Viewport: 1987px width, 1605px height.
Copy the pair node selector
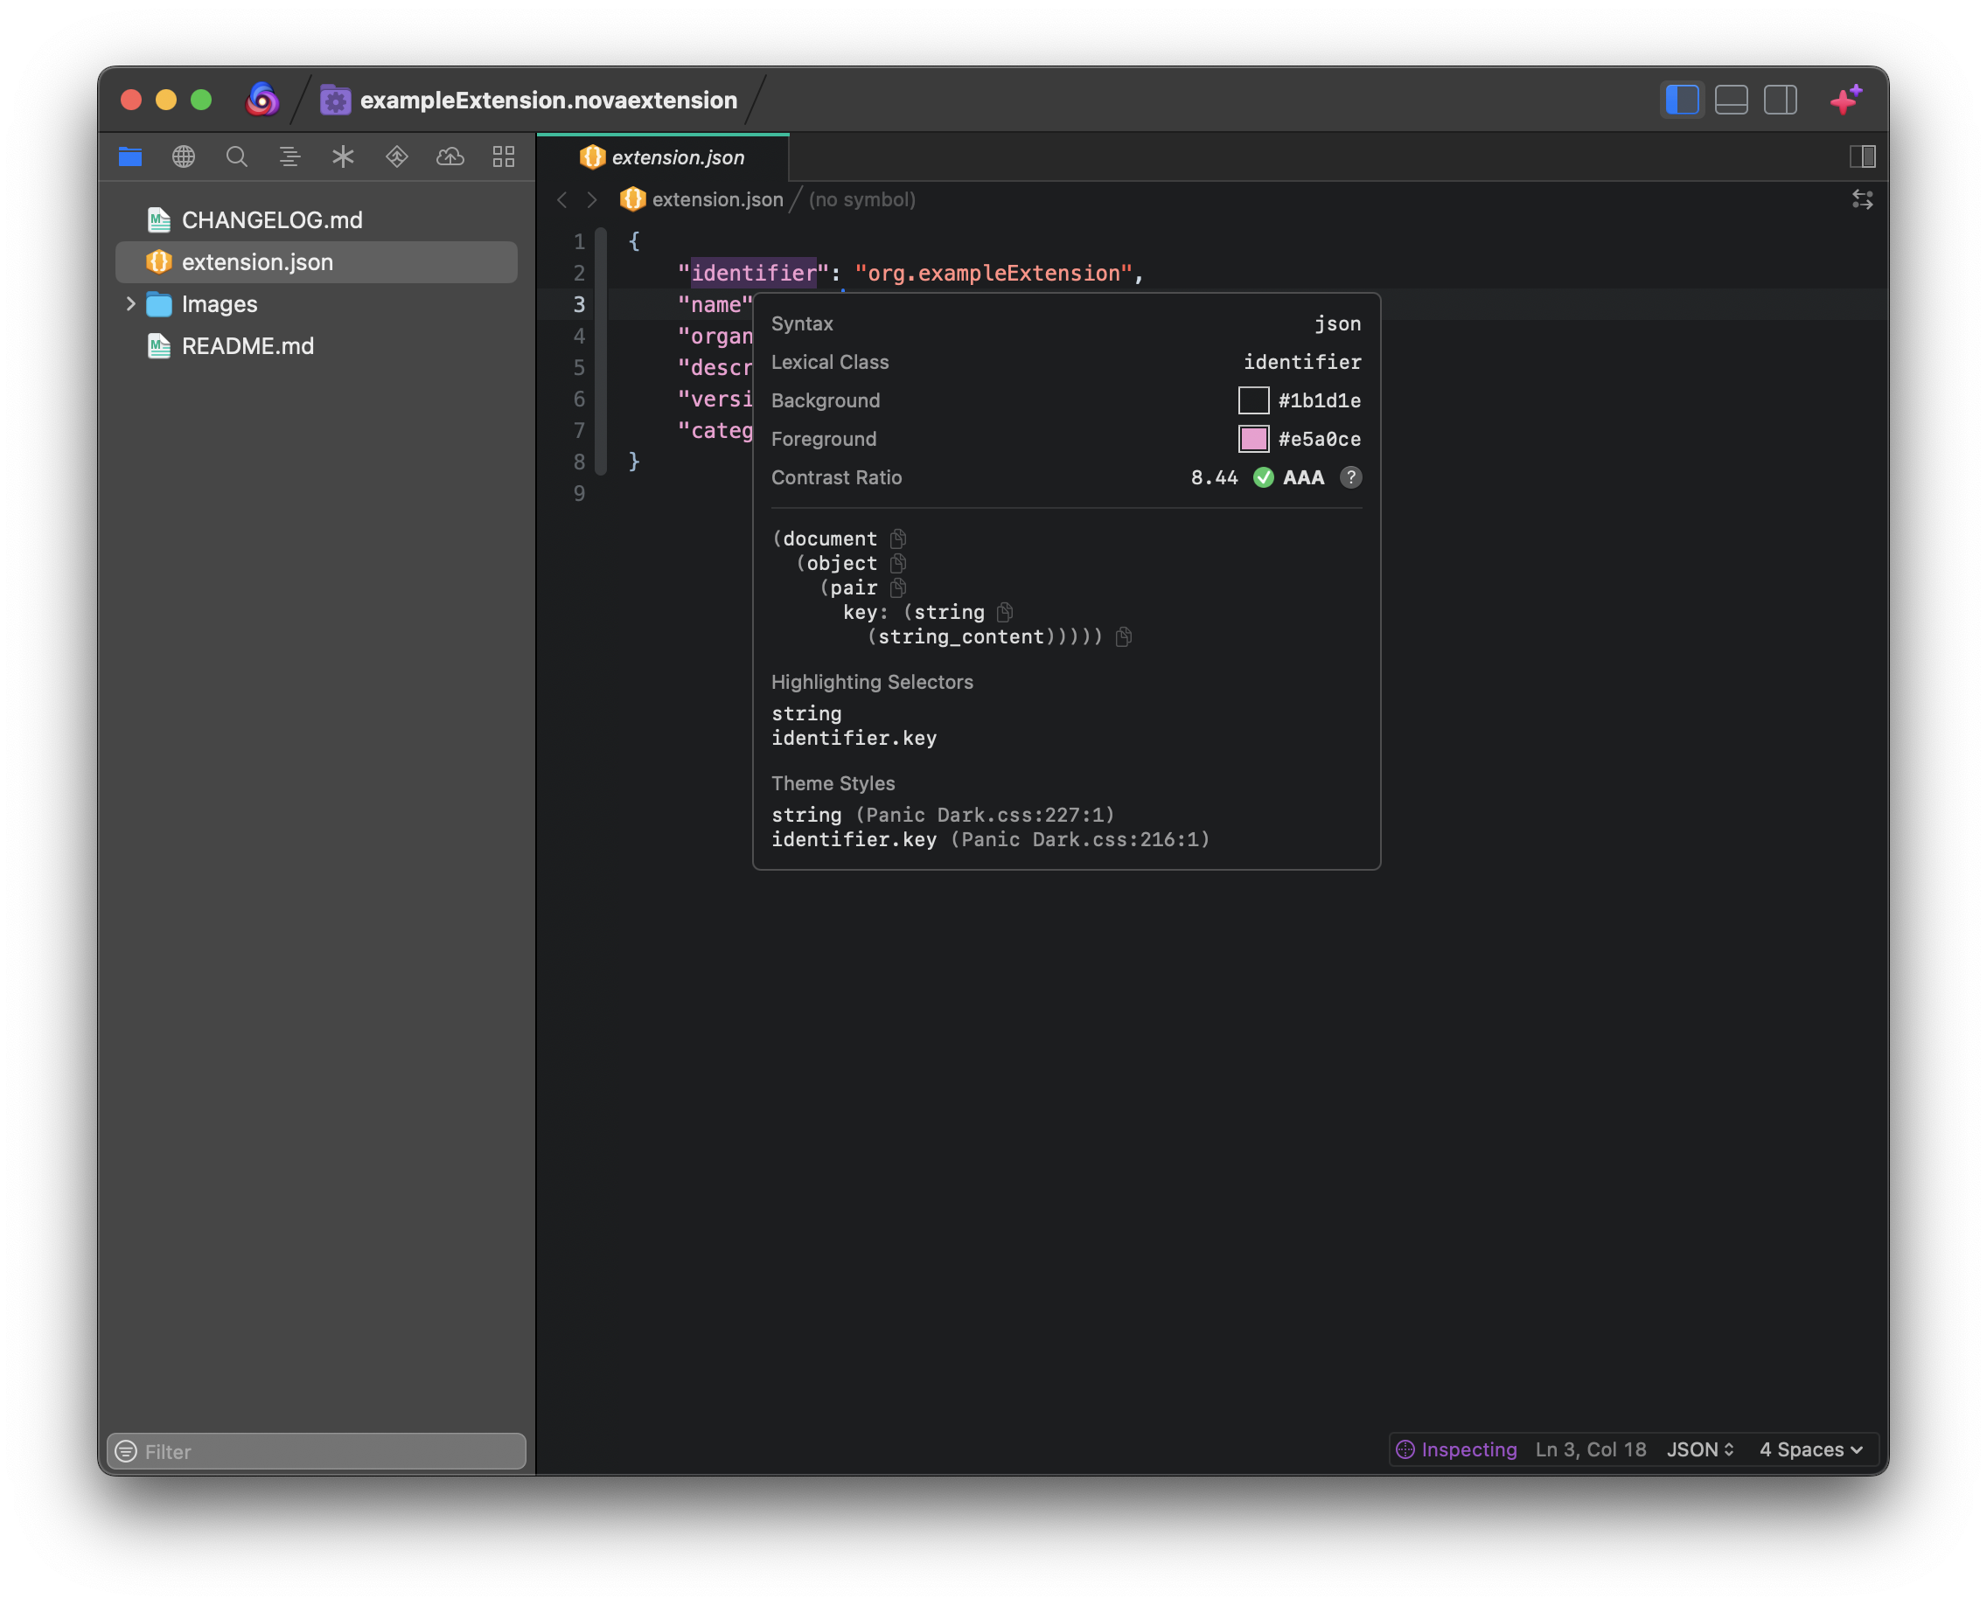pyautogui.click(x=898, y=588)
